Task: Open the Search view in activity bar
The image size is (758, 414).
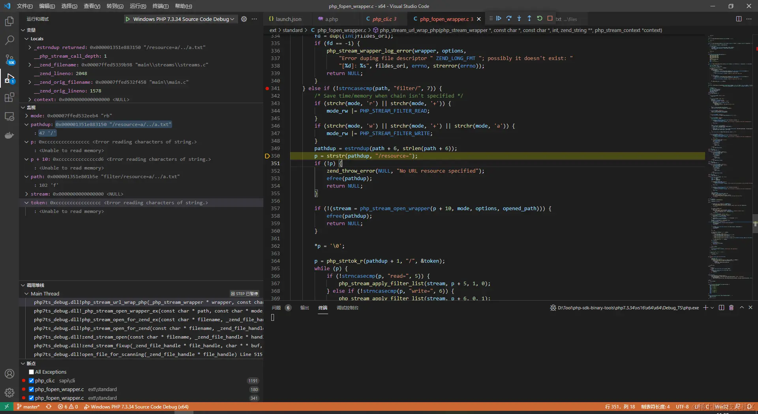Action: pos(9,40)
